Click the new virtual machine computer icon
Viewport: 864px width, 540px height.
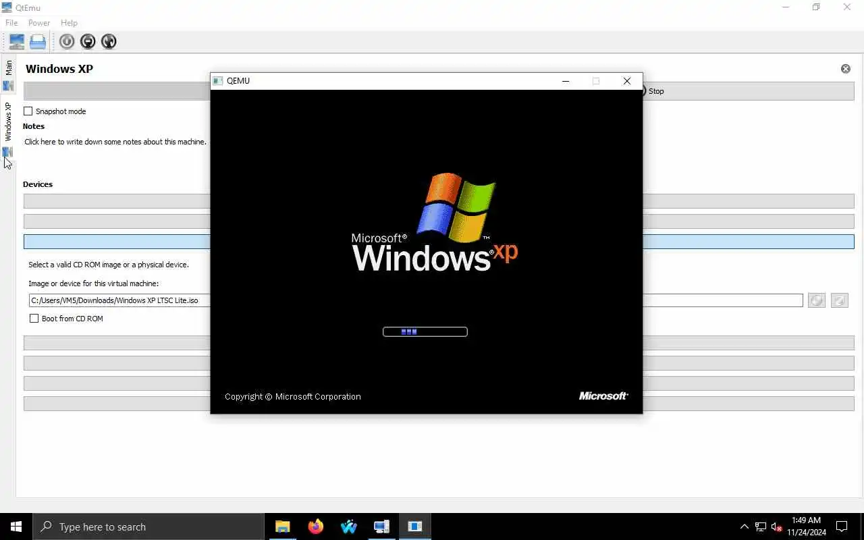tap(16, 42)
